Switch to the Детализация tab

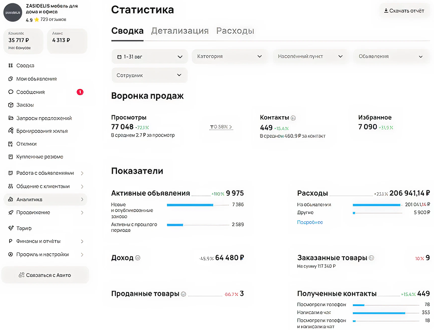click(179, 31)
